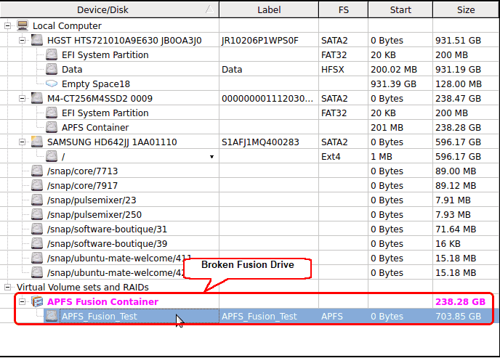Viewport: 500px width, 358px height.
Task: Click the M4-CT256M4SSD2 drive icon
Action: click(37, 98)
